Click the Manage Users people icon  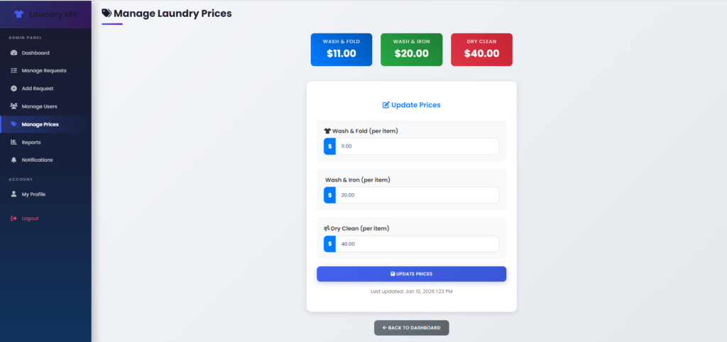pyautogui.click(x=13, y=106)
